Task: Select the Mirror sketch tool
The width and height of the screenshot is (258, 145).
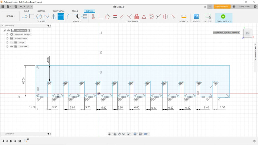Action: click(x=54, y=17)
